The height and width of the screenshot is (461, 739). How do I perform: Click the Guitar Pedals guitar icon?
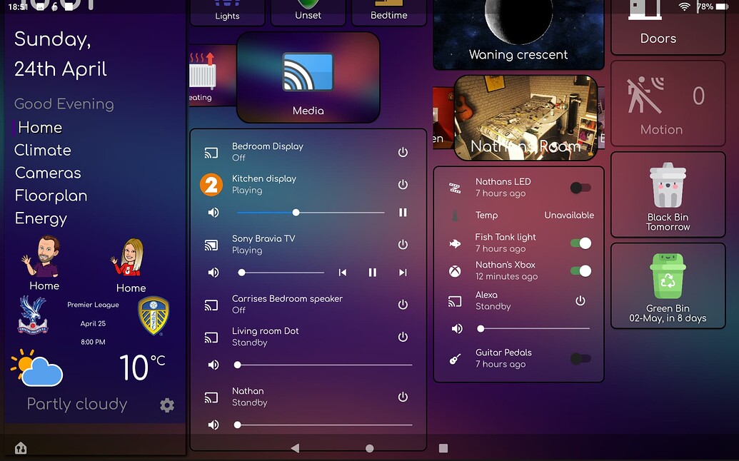click(x=455, y=359)
